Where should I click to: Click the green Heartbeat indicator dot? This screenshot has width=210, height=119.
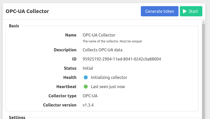pos(86,87)
